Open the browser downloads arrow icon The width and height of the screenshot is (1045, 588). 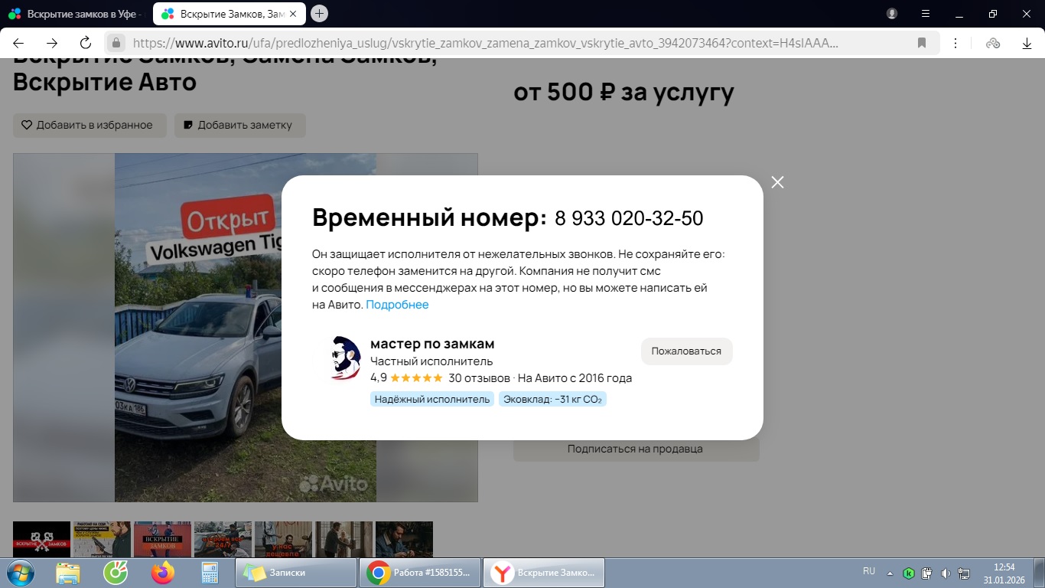click(x=1027, y=43)
